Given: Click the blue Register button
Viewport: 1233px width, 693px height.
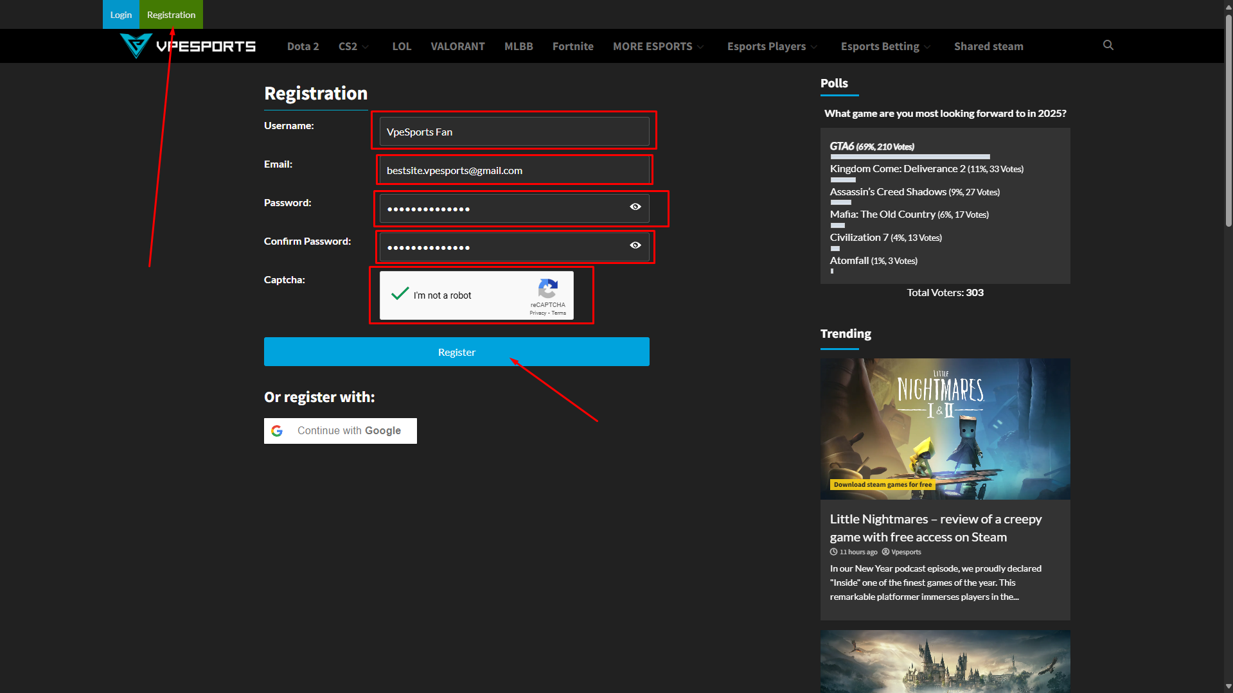Looking at the screenshot, I should (x=457, y=352).
